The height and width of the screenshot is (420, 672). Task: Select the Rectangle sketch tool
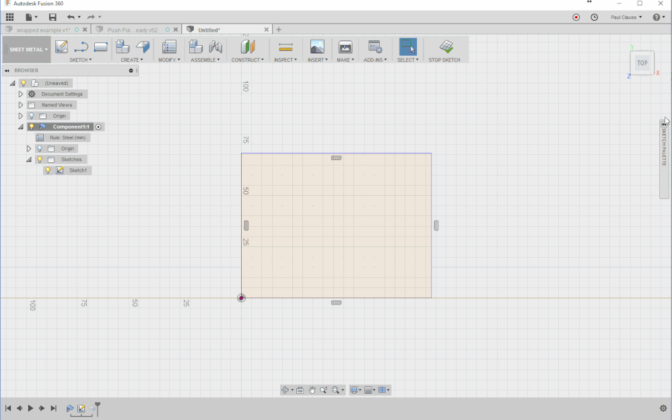click(101, 46)
